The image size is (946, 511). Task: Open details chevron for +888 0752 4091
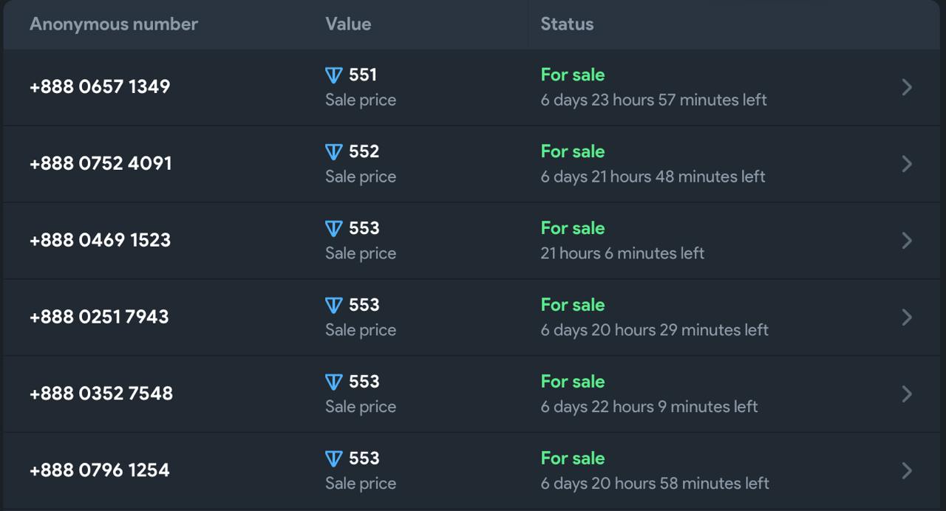pyautogui.click(x=907, y=164)
